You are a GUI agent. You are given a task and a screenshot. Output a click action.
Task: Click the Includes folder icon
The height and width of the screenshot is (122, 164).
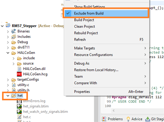[x=14, y=37]
